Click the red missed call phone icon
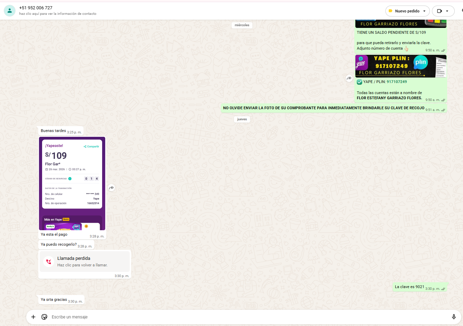 49,262
